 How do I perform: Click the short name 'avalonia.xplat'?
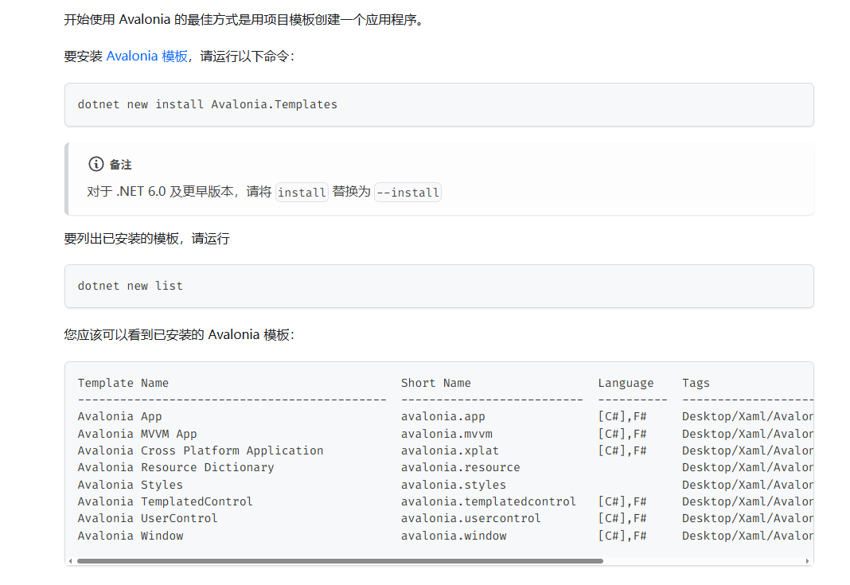450,450
